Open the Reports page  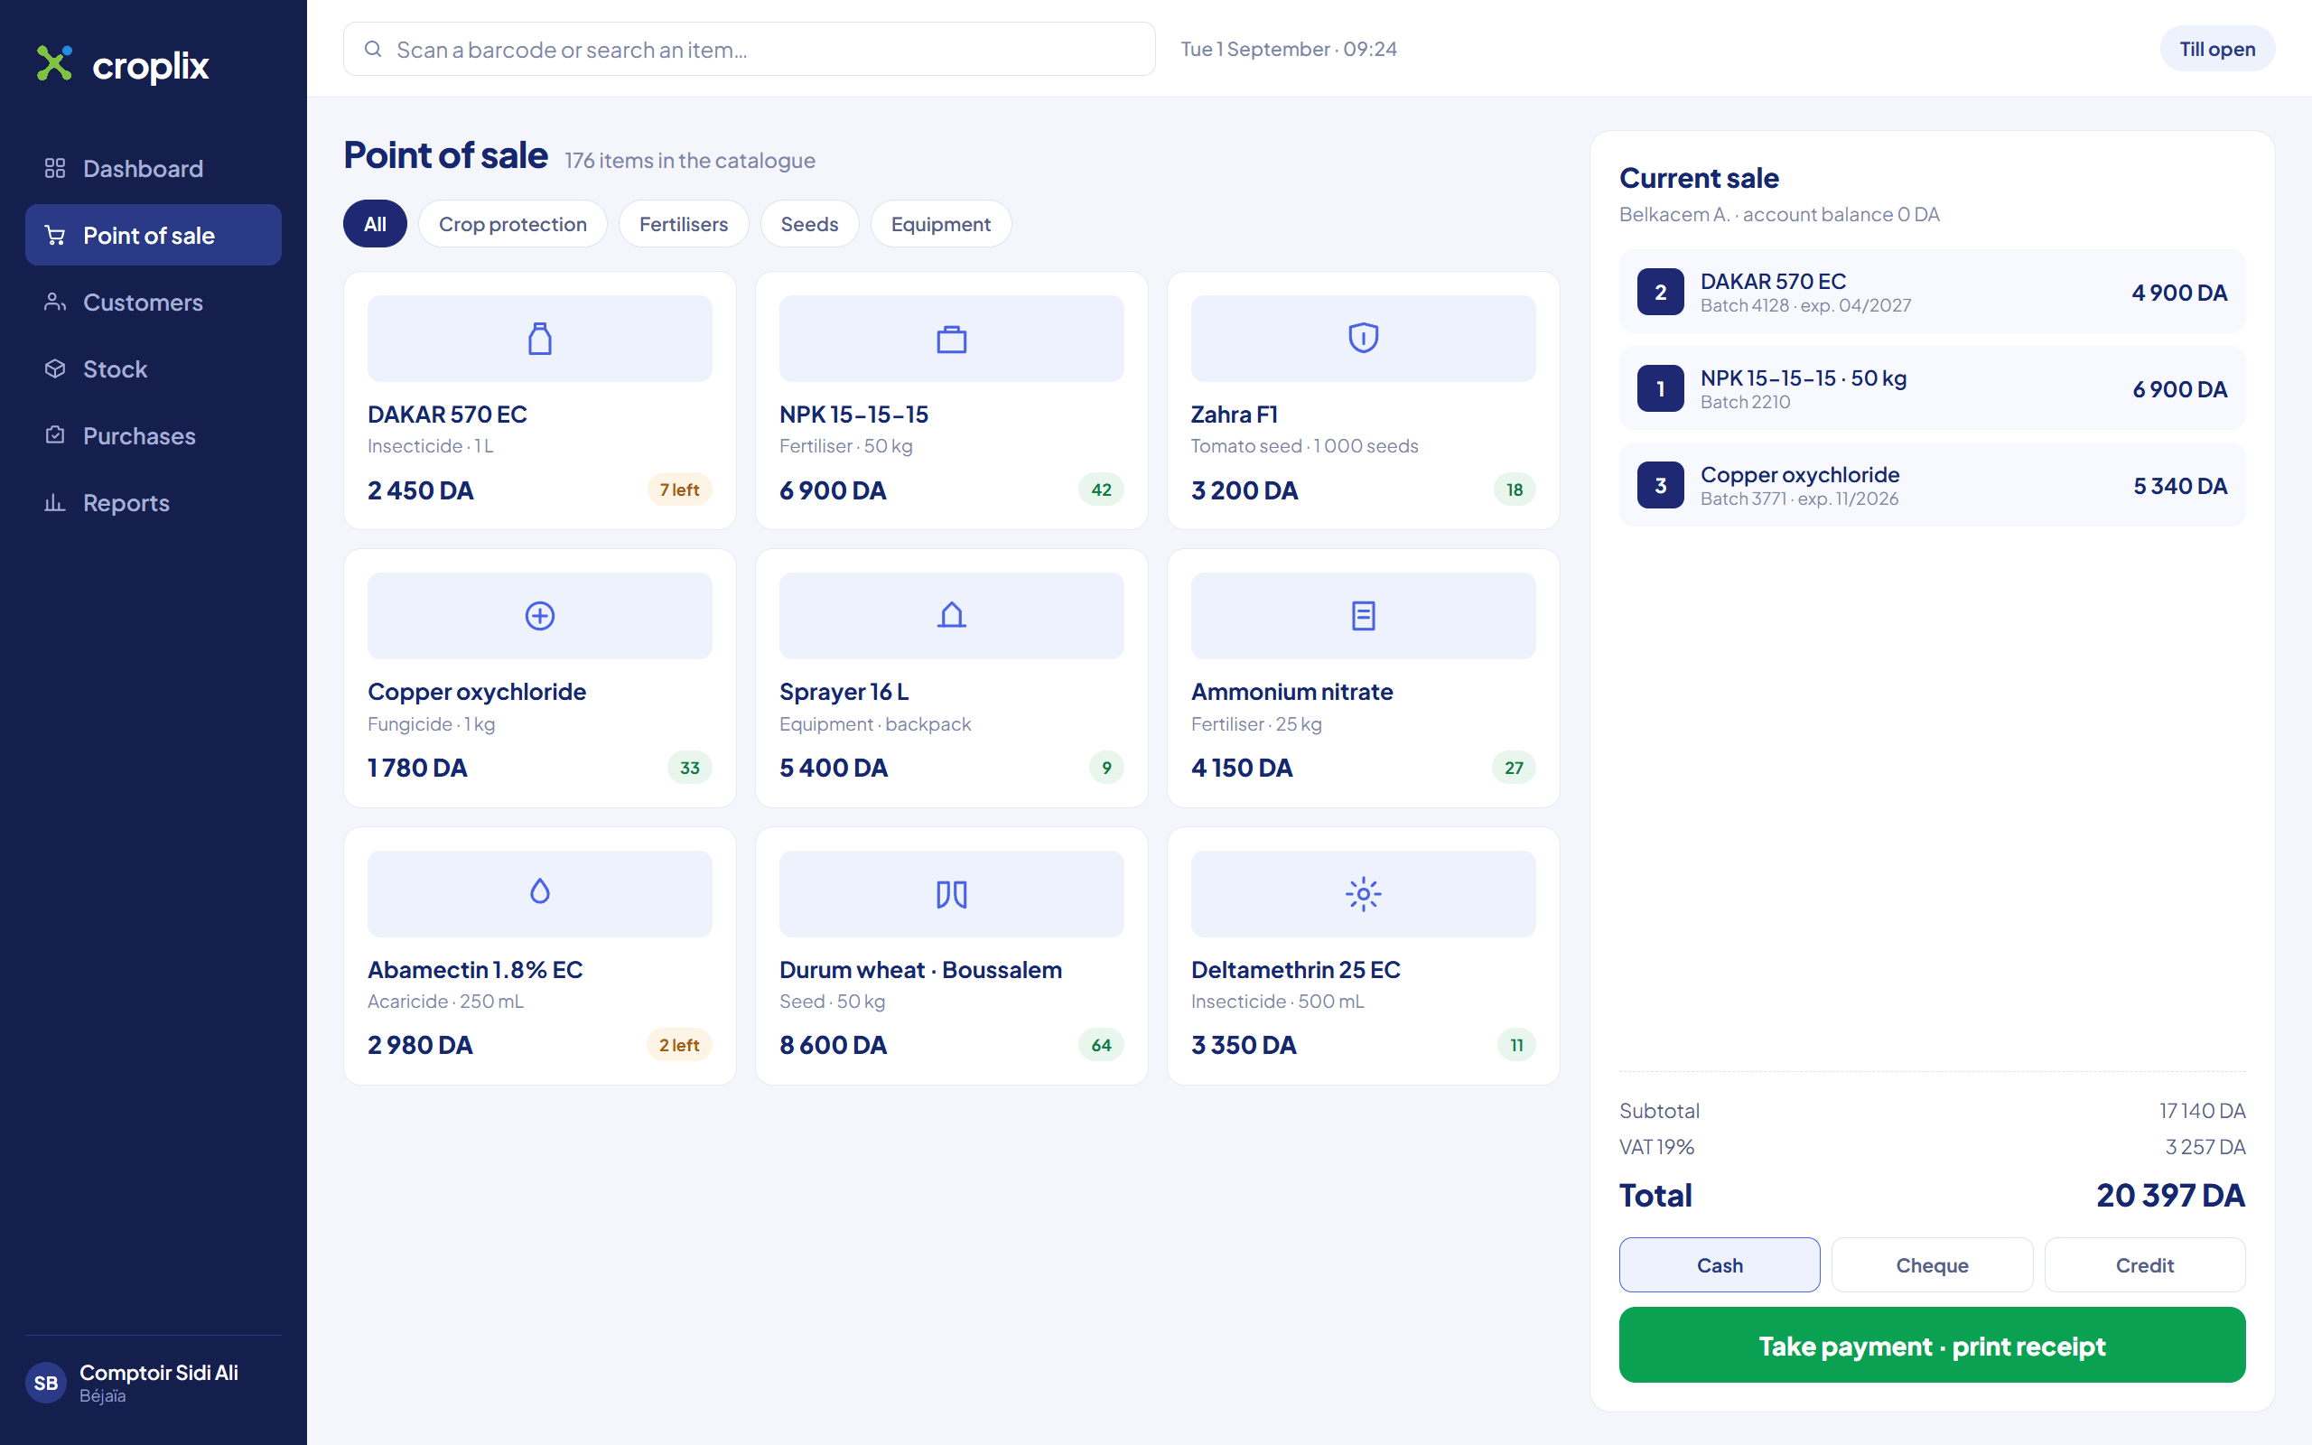(153, 503)
